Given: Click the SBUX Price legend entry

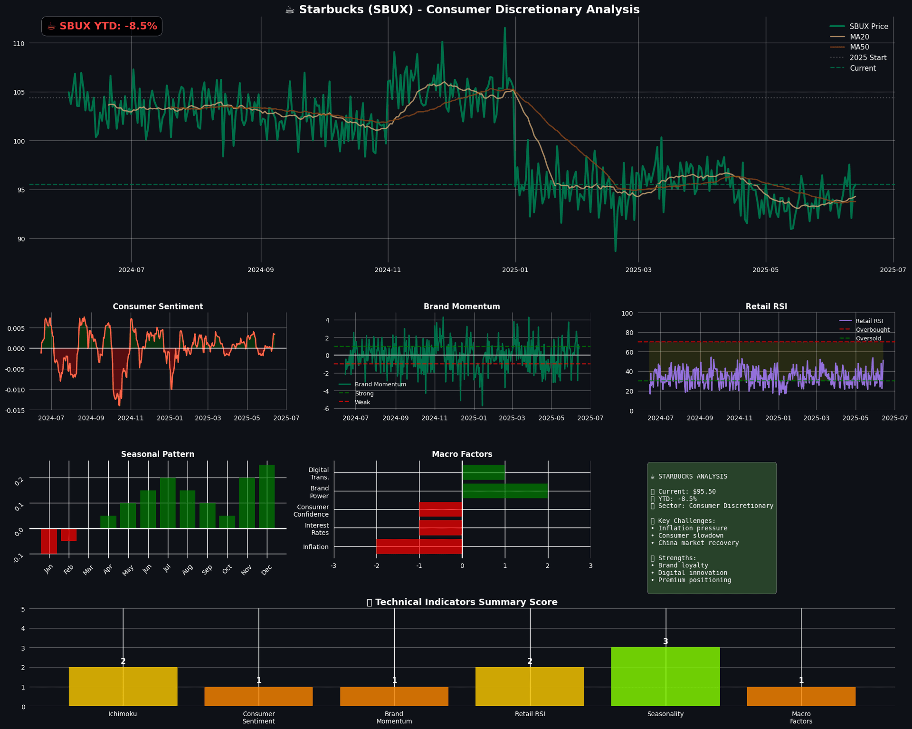Looking at the screenshot, I should tap(859, 27).
